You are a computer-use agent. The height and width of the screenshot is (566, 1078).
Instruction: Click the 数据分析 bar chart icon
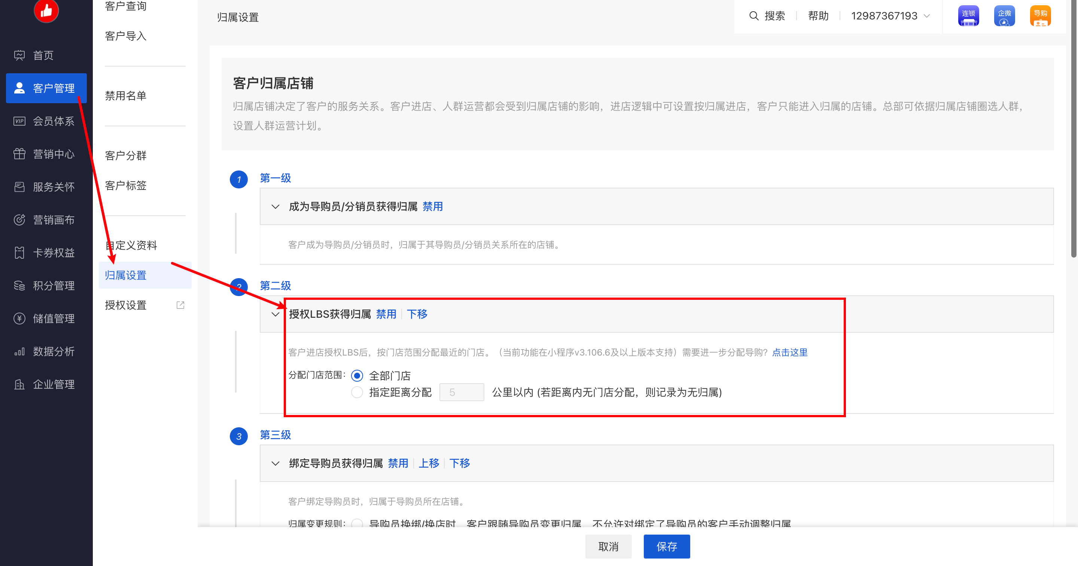(x=19, y=351)
